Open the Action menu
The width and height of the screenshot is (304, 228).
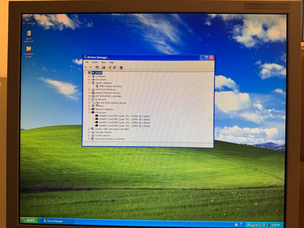95,62
